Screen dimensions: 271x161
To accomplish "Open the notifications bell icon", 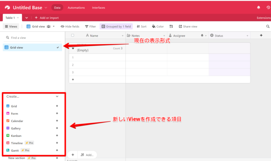I will coord(258,7).
